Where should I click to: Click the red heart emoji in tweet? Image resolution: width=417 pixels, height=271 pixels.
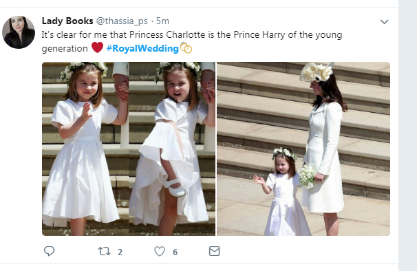tap(97, 47)
